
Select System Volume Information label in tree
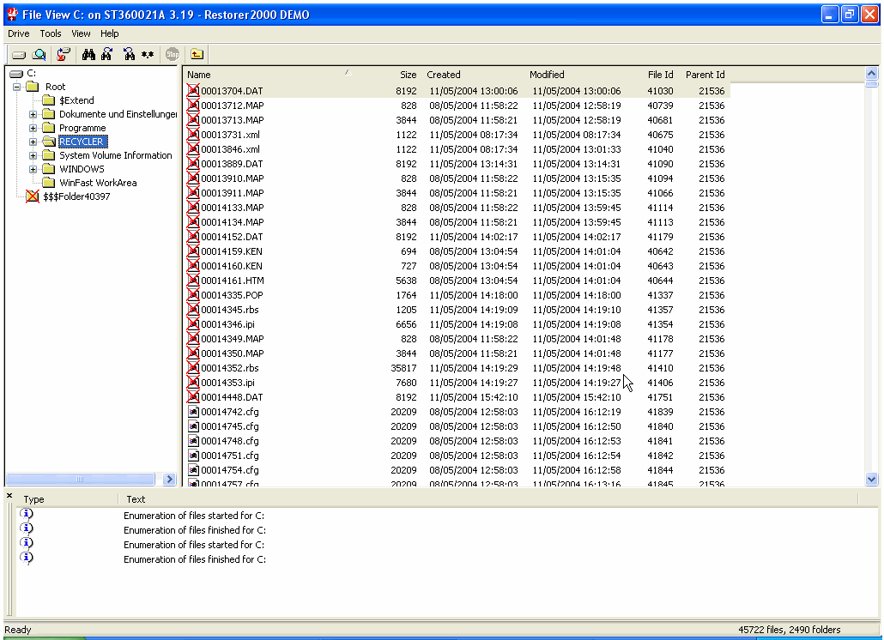click(116, 155)
